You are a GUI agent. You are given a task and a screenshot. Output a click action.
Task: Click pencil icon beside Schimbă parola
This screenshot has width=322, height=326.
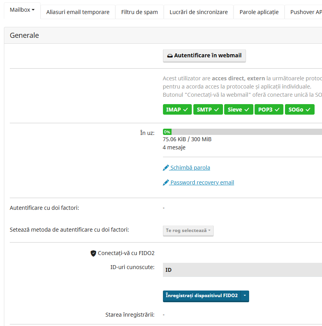click(166, 168)
